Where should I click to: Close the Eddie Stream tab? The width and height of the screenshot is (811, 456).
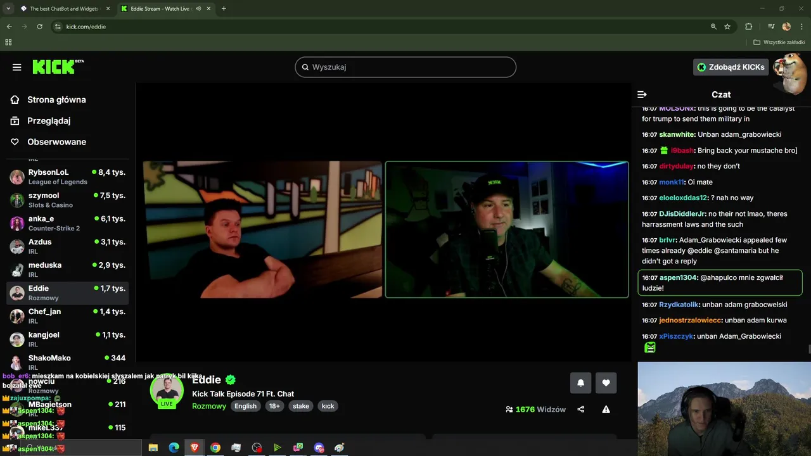(208, 9)
